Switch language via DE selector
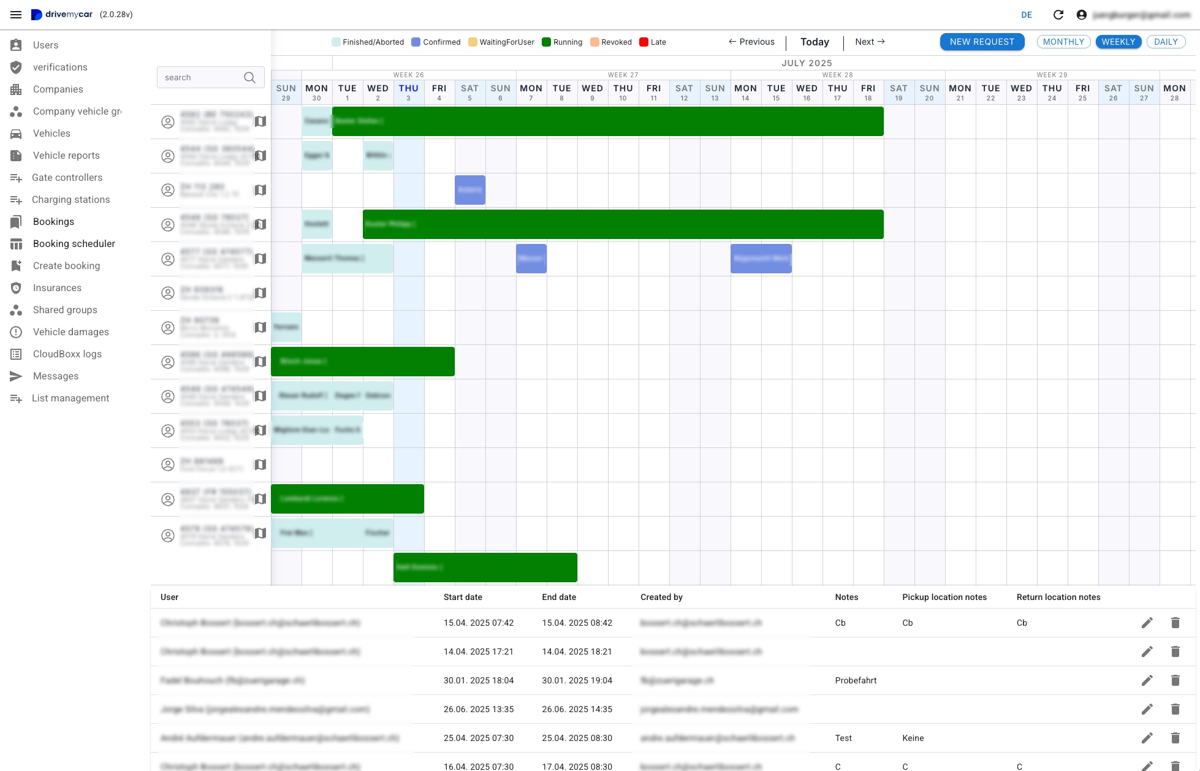 (x=1027, y=15)
